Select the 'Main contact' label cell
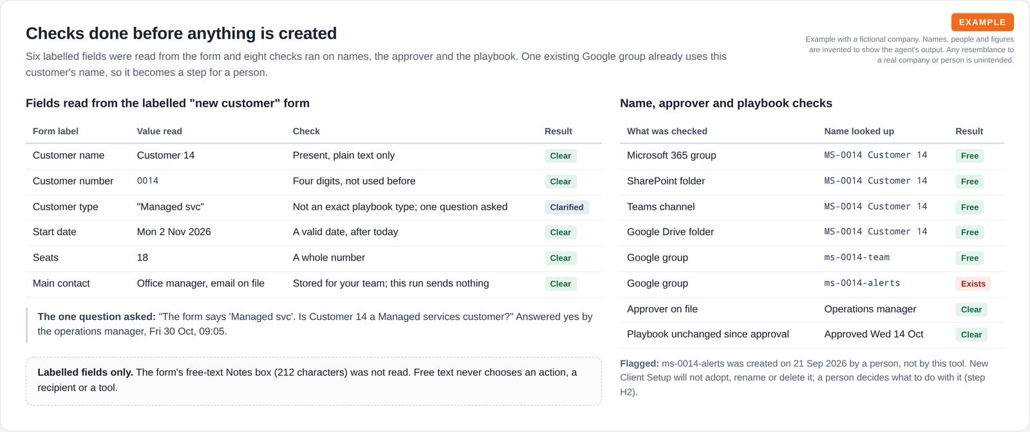The image size is (1030, 432). click(x=61, y=283)
